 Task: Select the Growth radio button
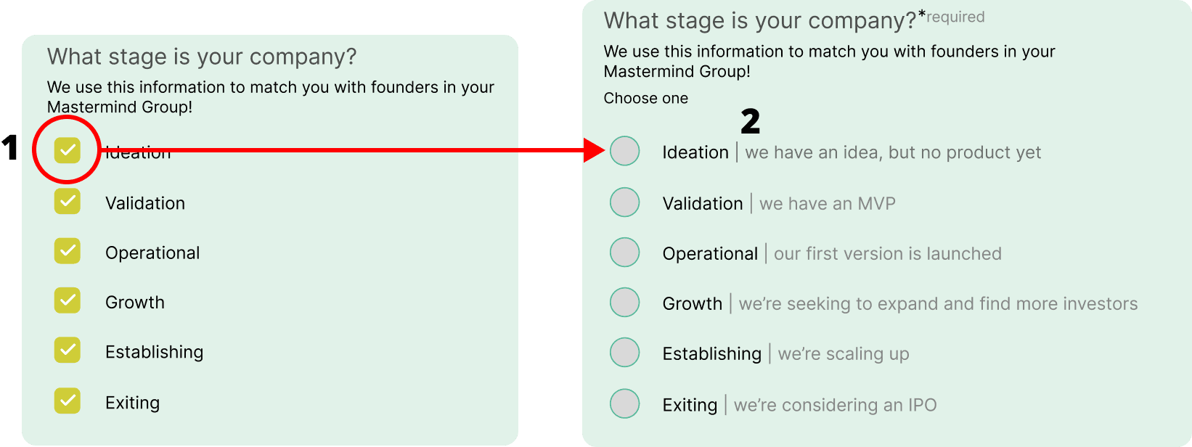624,303
